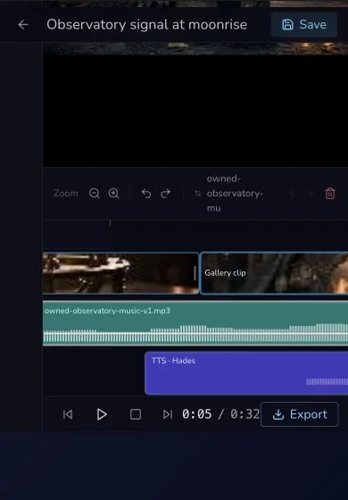Screen dimensions: 348x500
Task: Stop playback
Action: (136, 414)
